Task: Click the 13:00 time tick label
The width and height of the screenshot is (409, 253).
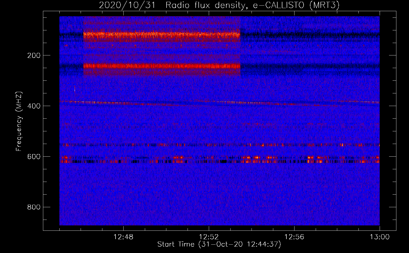Action: 380,237
